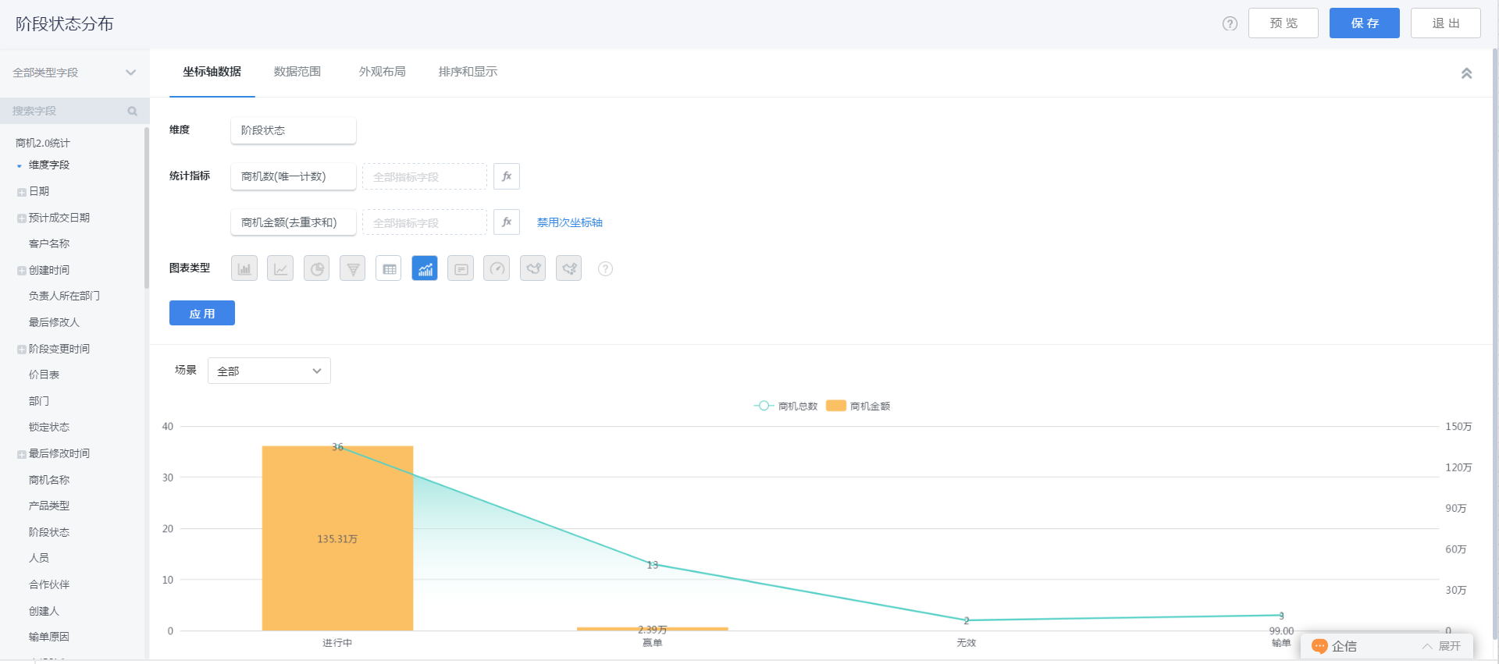Expand the 日期 field group
This screenshot has width=1499, height=664.
[22, 192]
